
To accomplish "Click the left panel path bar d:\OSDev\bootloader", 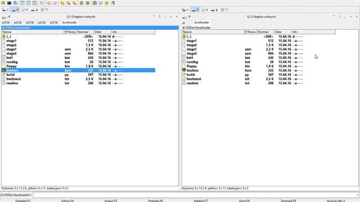I will [90, 27].
